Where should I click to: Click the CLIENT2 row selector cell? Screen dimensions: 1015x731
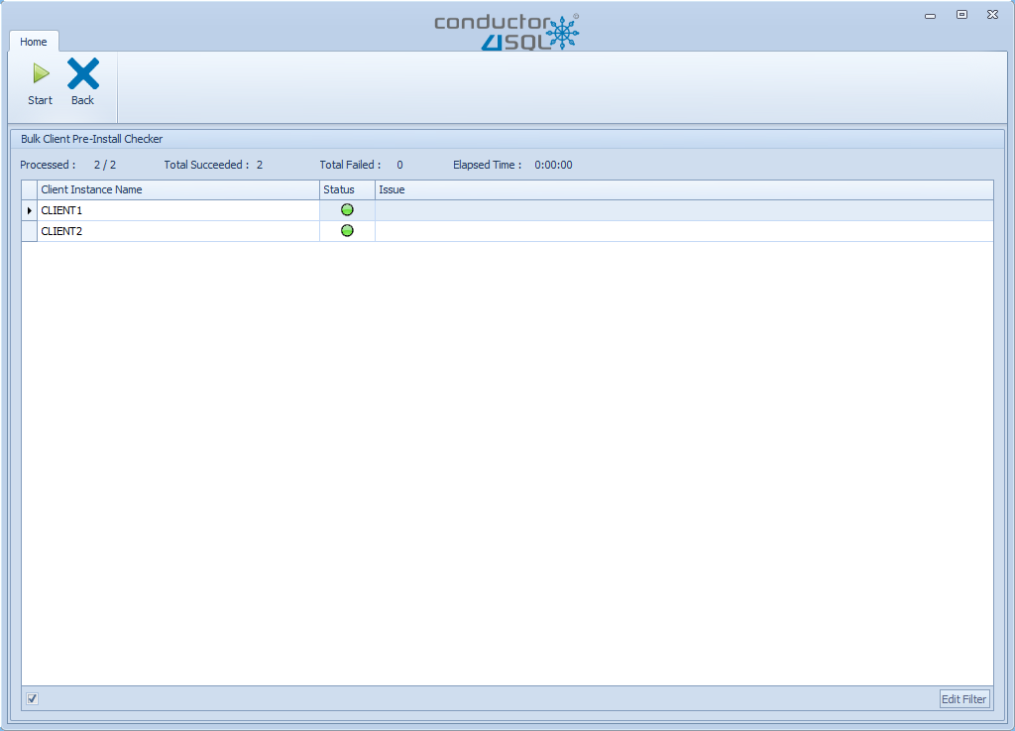pos(29,231)
